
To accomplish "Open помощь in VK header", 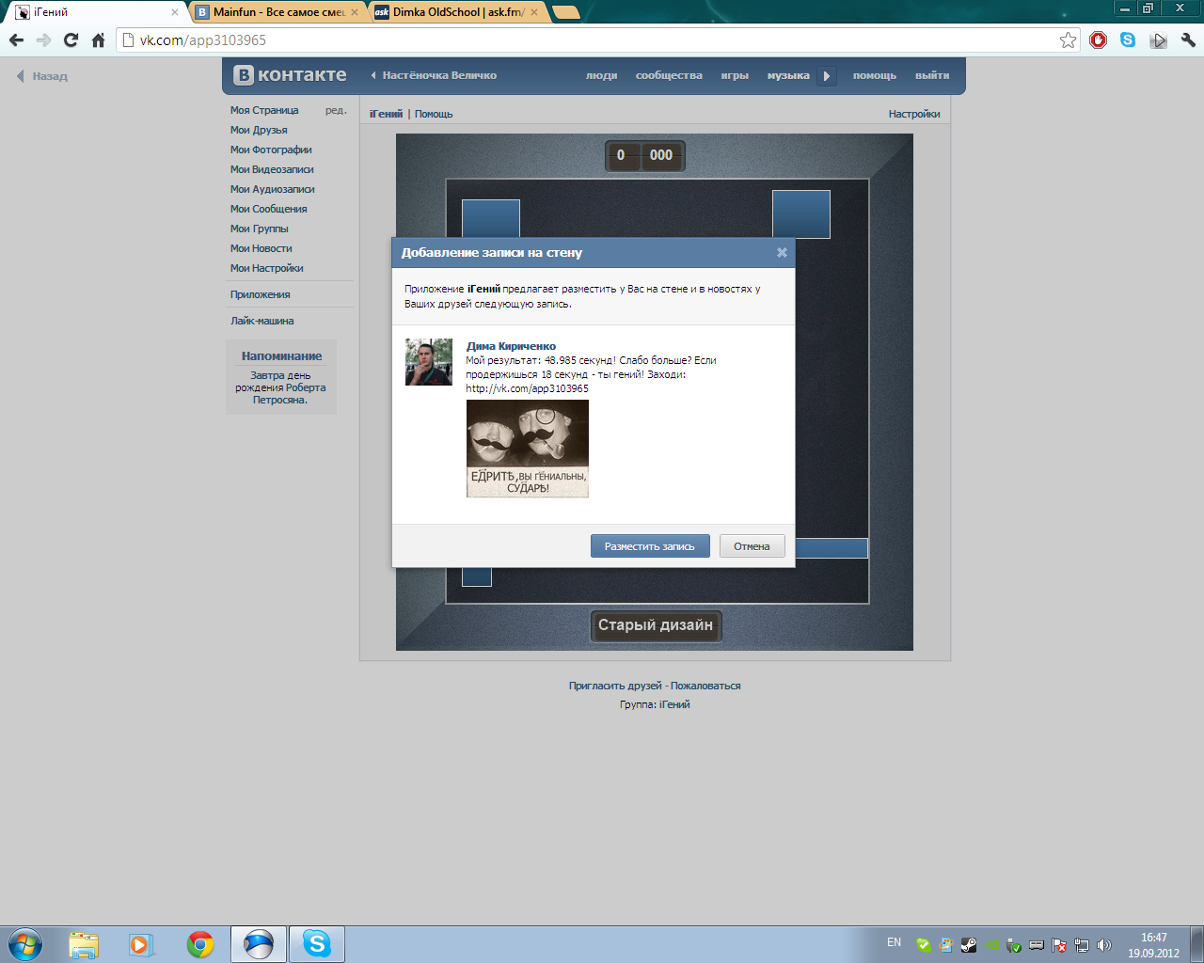I will (x=875, y=75).
